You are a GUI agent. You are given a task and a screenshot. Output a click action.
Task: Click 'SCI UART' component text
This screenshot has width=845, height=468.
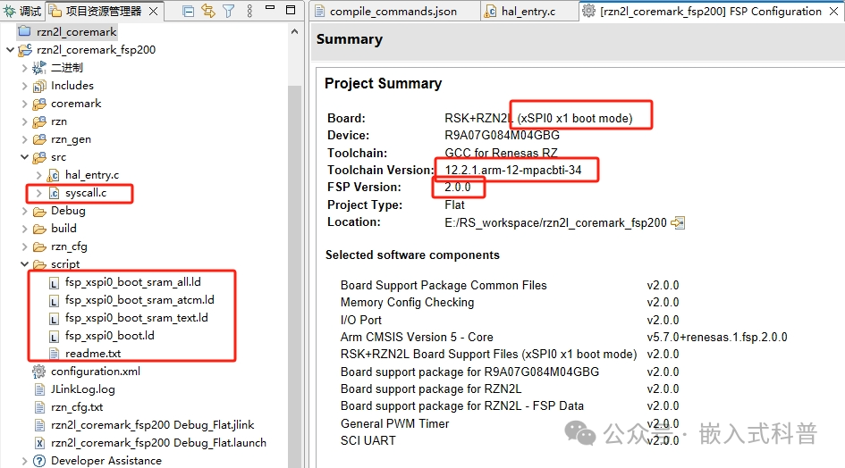(x=368, y=440)
